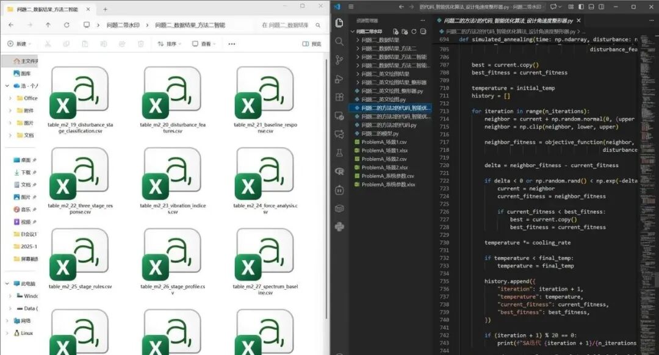Toggle VS Code primary side bar
659x355 pixels.
pos(582,7)
